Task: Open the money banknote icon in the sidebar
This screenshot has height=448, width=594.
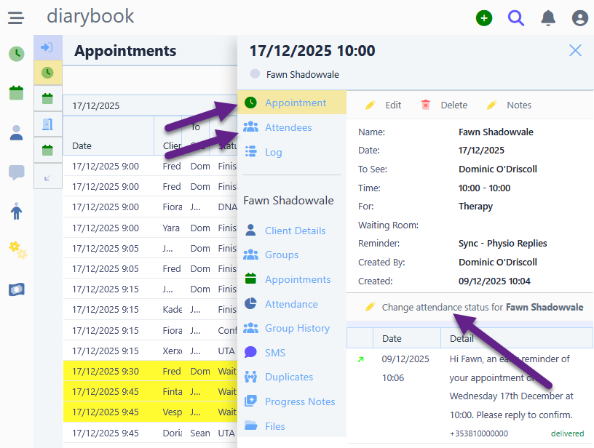Action: (x=16, y=289)
